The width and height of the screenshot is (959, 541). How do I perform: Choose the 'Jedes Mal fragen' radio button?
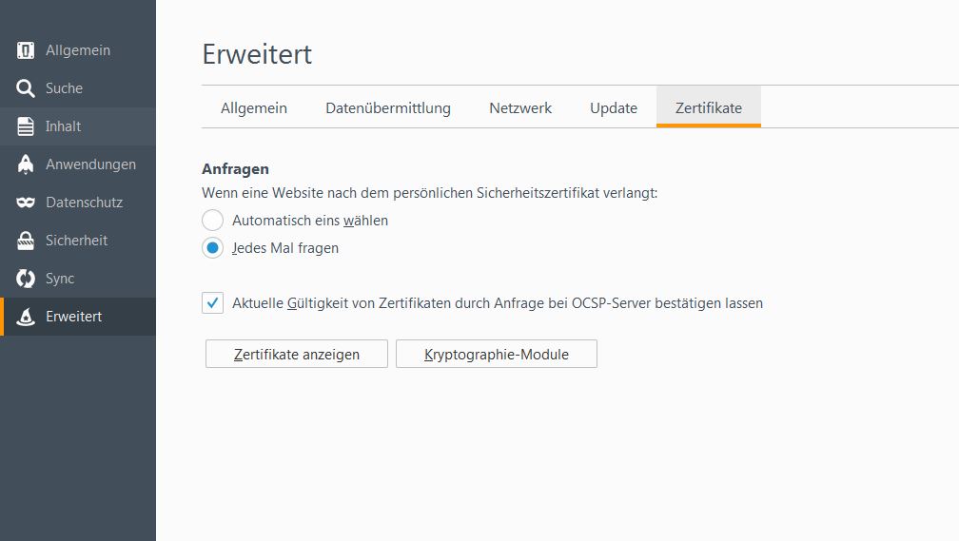[x=213, y=248]
